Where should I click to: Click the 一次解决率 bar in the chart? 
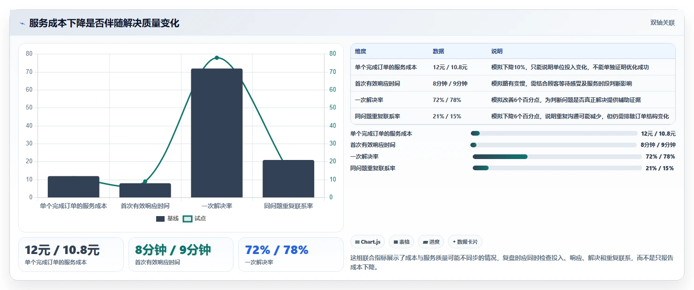[x=217, y=133]
